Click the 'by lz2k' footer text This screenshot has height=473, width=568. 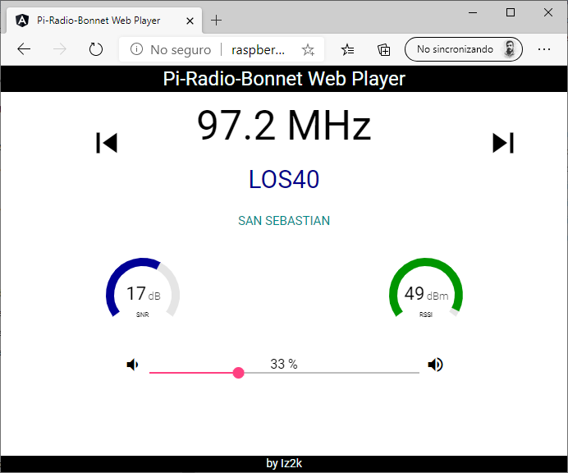tap(284, 463)
